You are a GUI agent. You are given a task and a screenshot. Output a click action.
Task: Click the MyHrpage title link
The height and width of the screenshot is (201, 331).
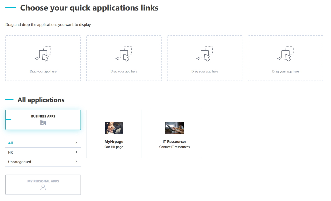114,141
